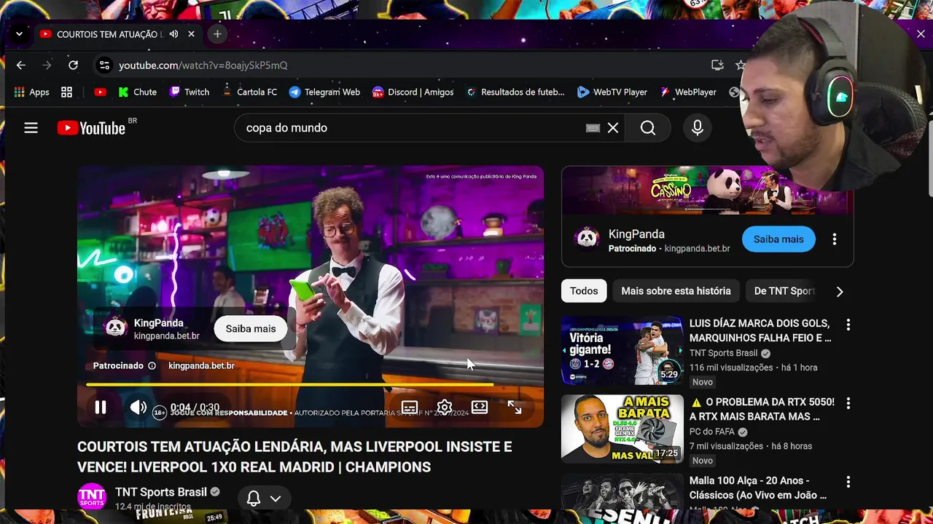Switch the player to theater mode
This screenshot has height=524, width=933.
pos(480,408)
